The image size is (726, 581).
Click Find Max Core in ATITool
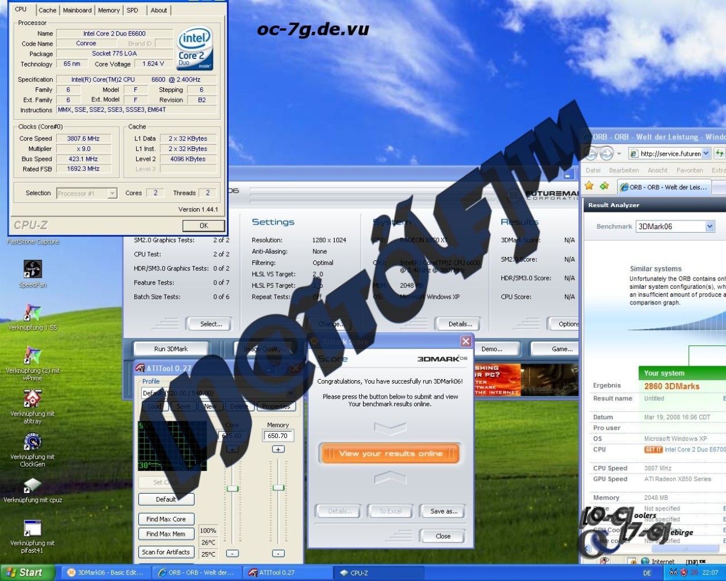click(x=166, y=519)
